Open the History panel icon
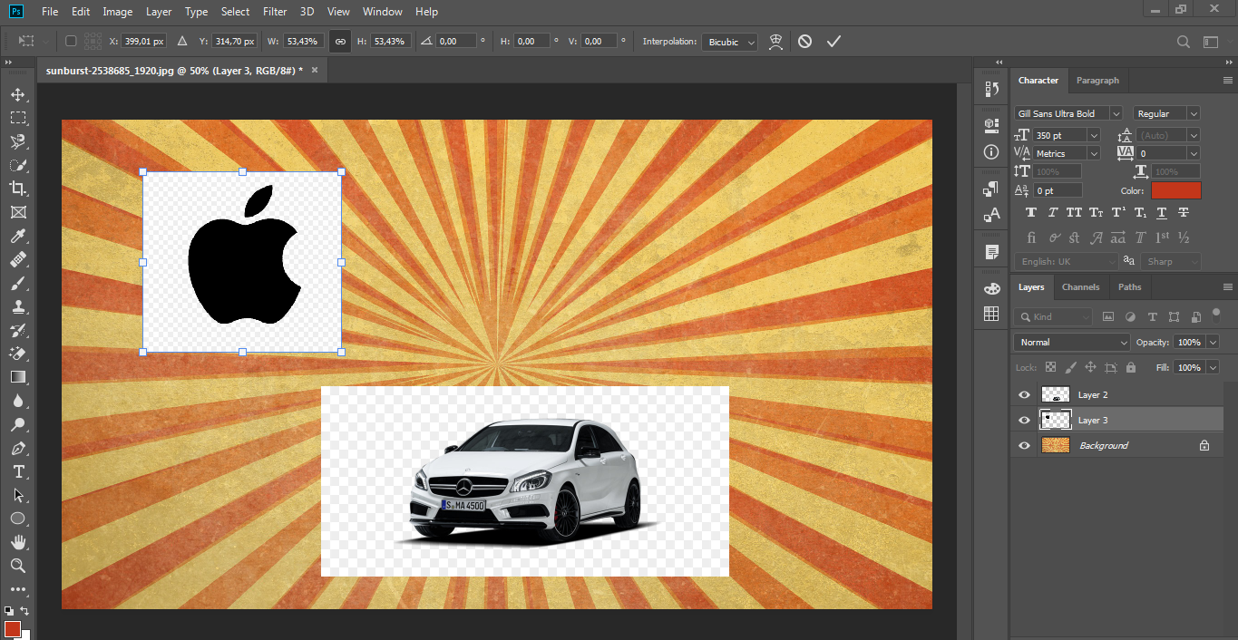The width and height of the screenshot is (1238, 640). (991, 89)
